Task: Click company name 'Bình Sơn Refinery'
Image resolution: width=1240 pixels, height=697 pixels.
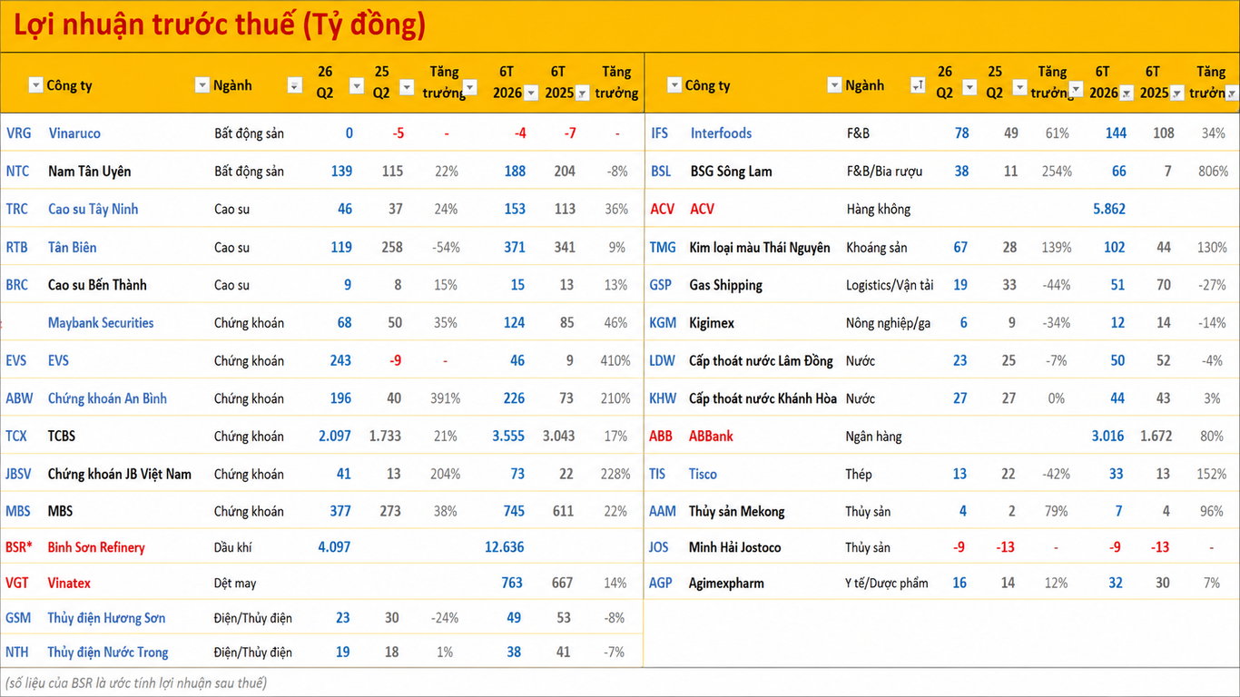Action: (x=96, y=547)
